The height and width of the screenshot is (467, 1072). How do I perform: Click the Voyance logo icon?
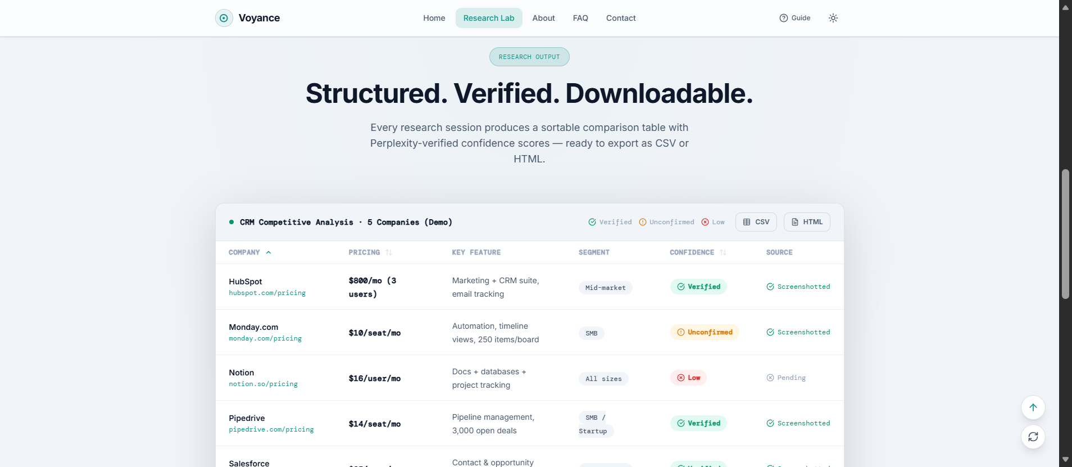click(224, 18)
